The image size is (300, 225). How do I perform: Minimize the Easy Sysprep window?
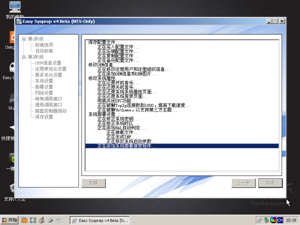point(269,21)
